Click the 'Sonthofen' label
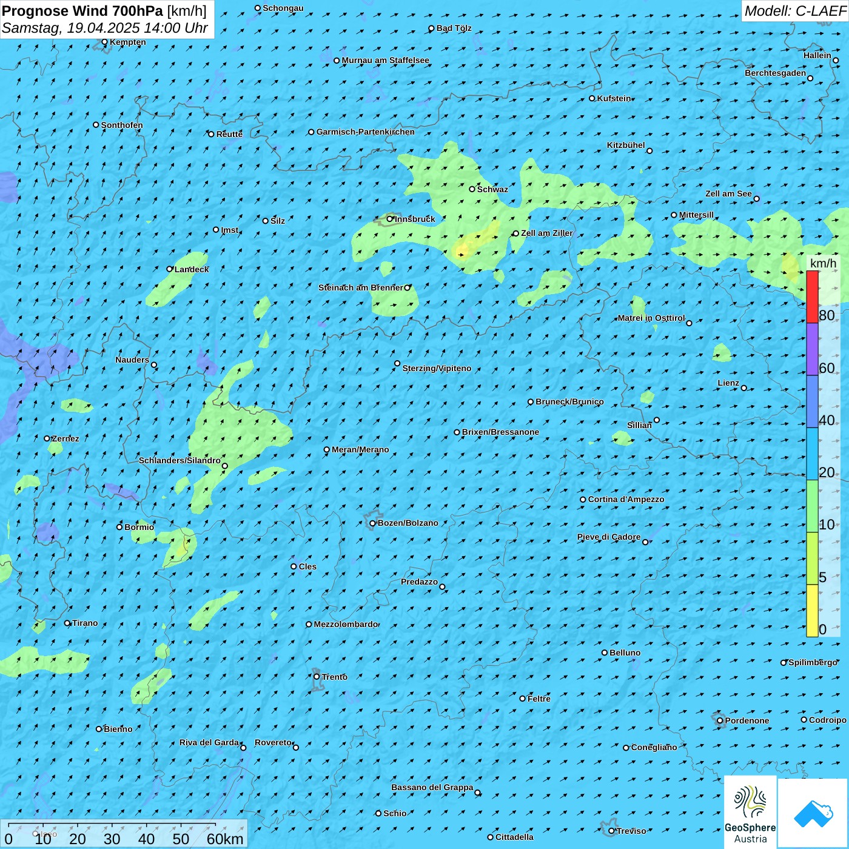Image resolution: width=849 pixels, height=849 pixels. coord(122,125)
